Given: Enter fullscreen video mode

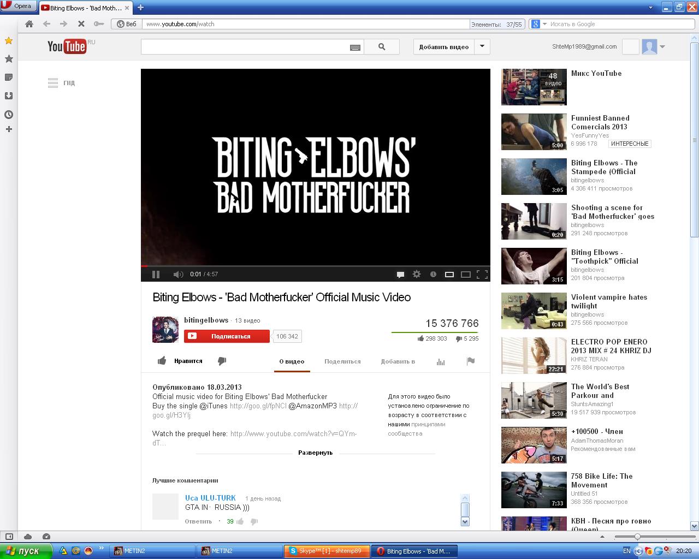Looking at the screenshot, I should tap(482, 274).
